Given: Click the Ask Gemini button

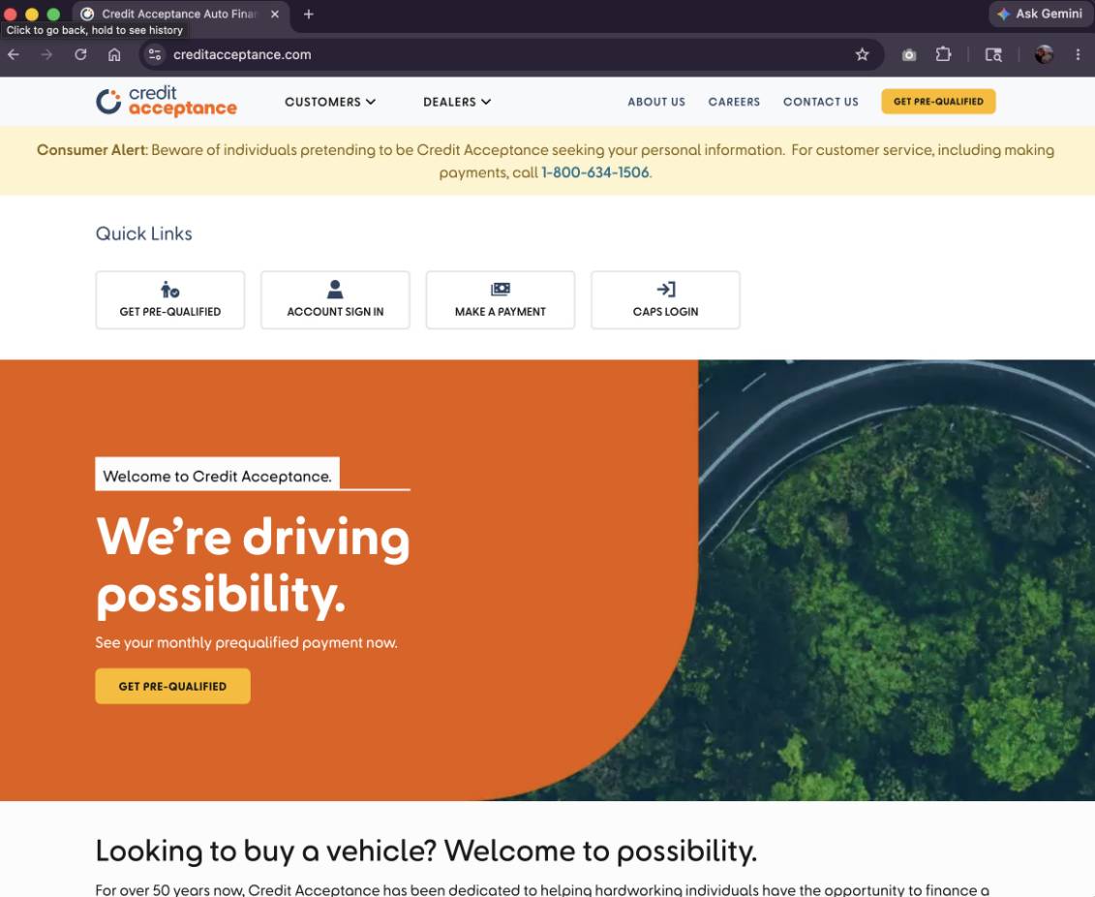Looking at the screenshot, I should [1040, 14].
